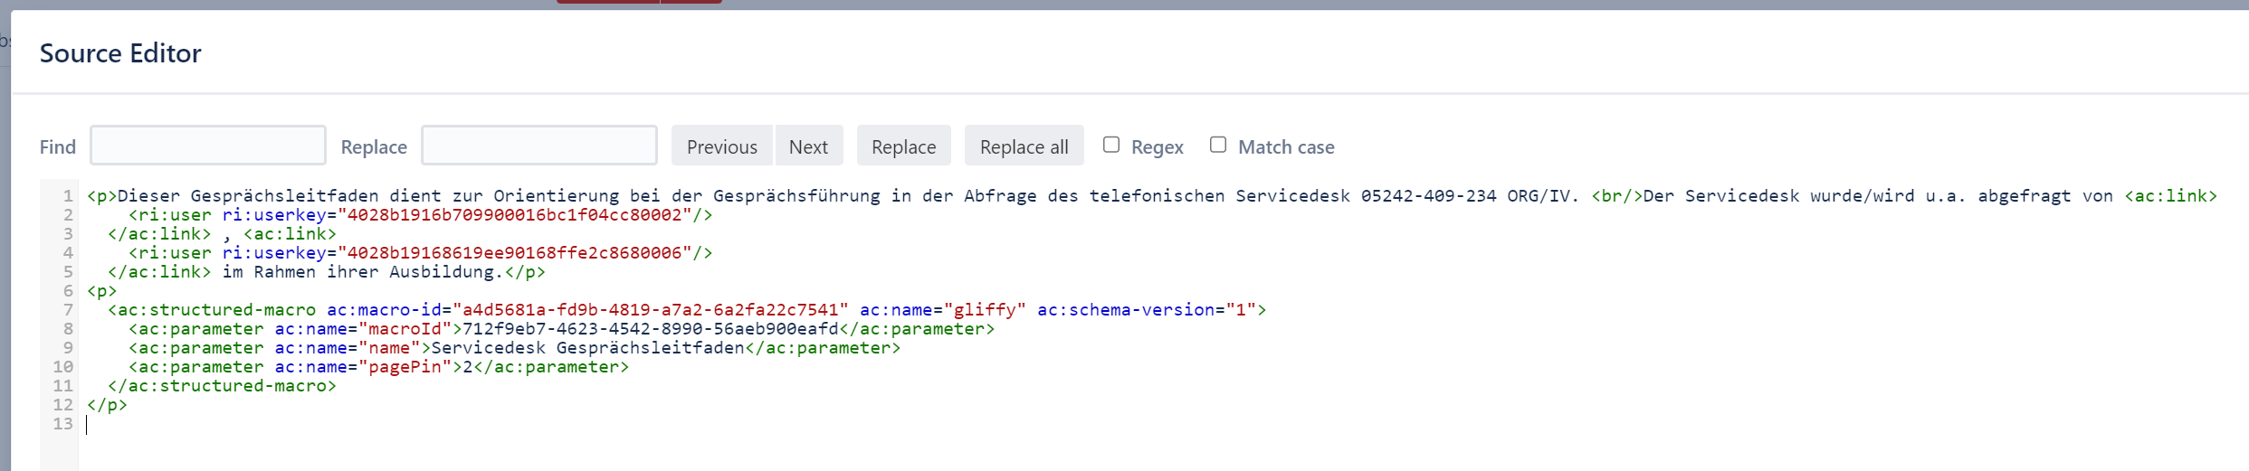Click line number 13 in gutter
Viewport: 2249px width, 471px height.
point(62,424)
